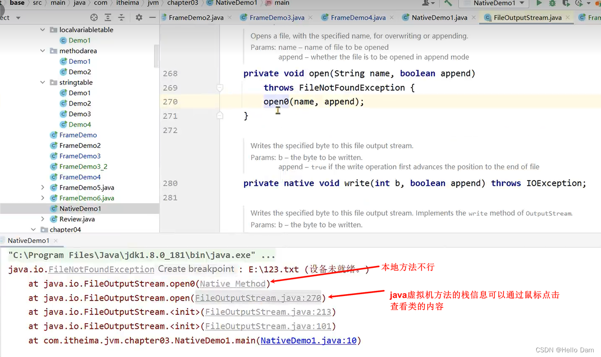Image resolution: width=601 pixels, height=357 pixels.
Task: Open FileOutputStream.java:213 stack trace link
Action: 268,312
